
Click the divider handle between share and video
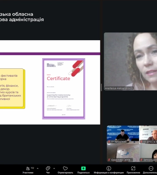(x=102, y=87)
